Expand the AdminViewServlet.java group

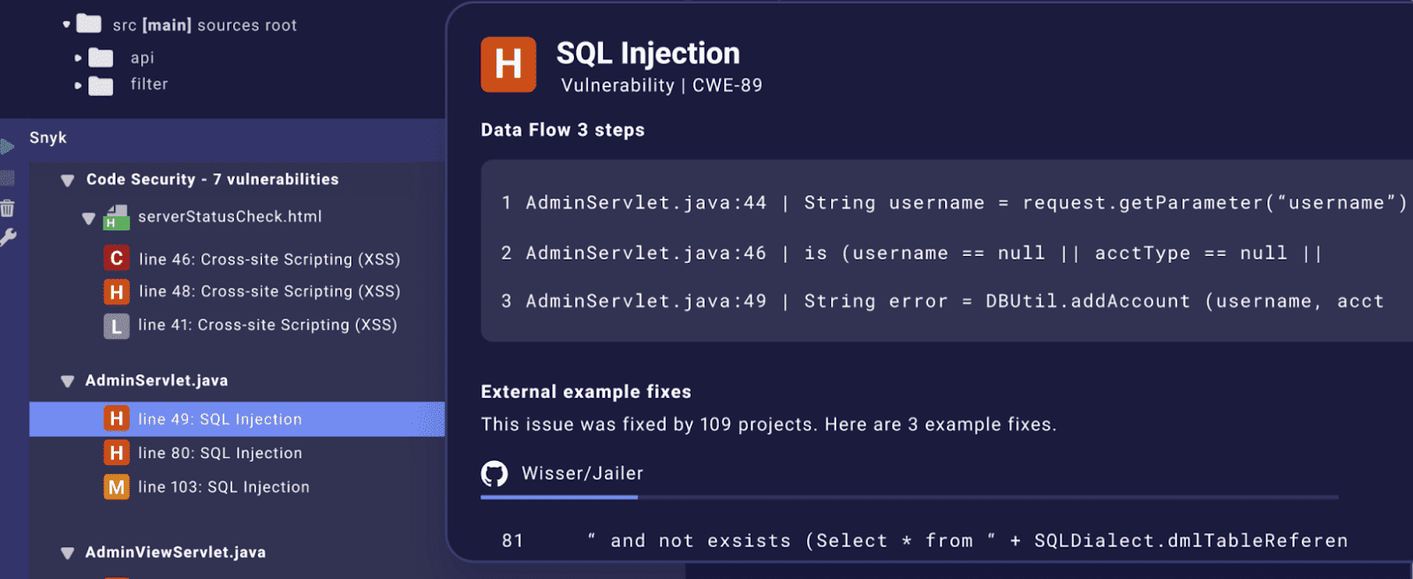click(67, 553)
